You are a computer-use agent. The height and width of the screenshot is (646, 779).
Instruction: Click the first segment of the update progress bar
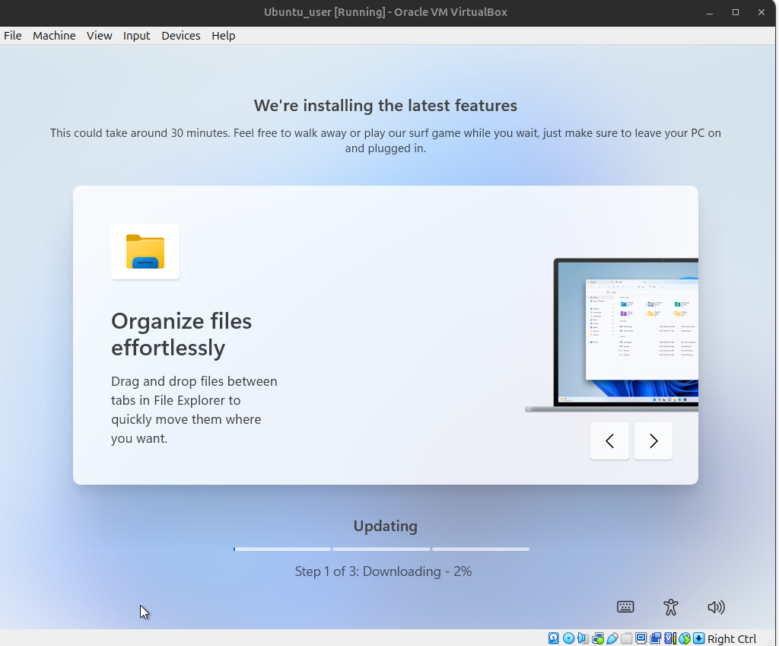pyautogui.click(x=282, y=549)
